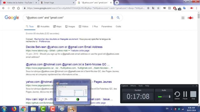Screen dimensions: 200x112
Task: Click the location icon in address bar
Action: coord(148,8)
